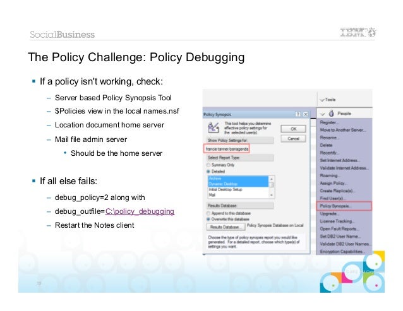Choose Validate Internet Address...
Viewport: 403px width, 311px height.
pyautogui.click(x=344, y=168)
